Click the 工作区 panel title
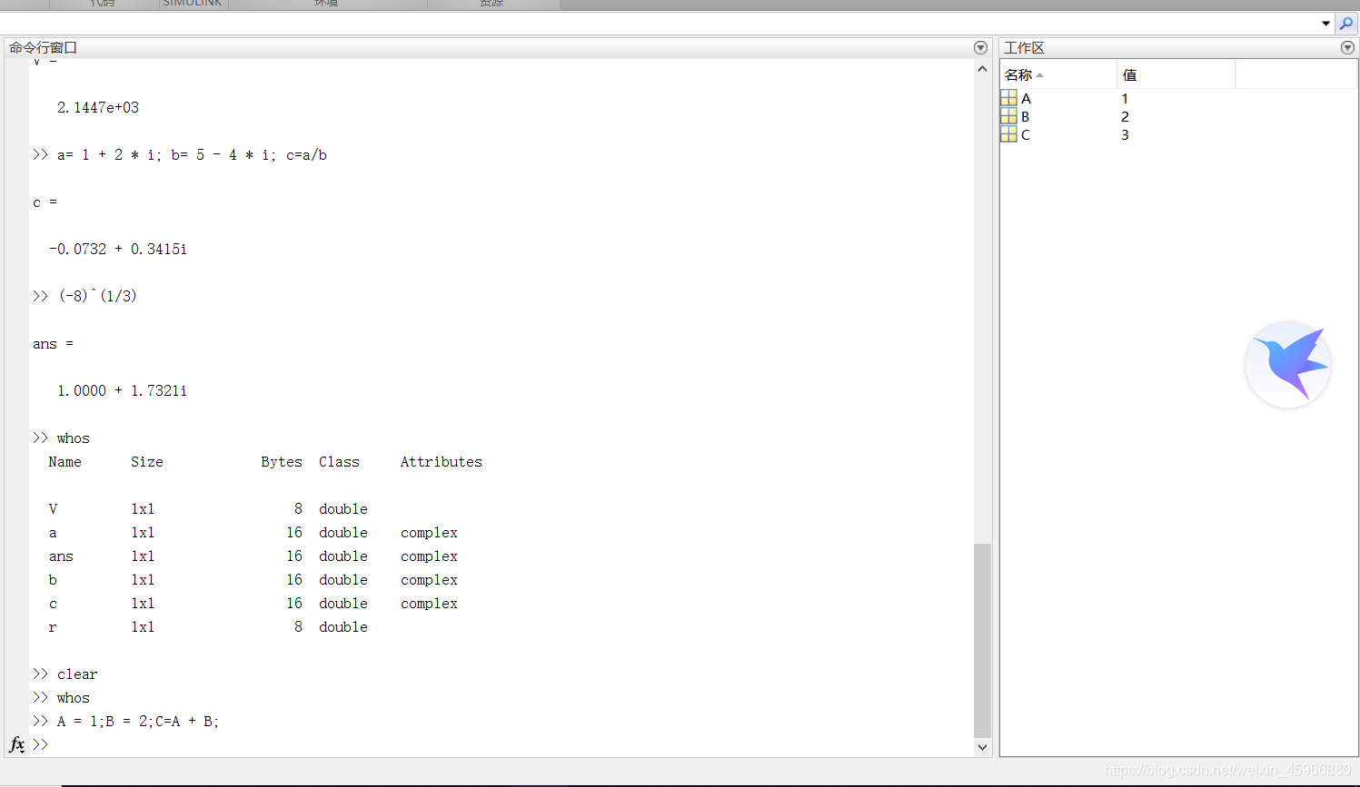This screenshot has height=787, width=1360. tap(1025, 48)
